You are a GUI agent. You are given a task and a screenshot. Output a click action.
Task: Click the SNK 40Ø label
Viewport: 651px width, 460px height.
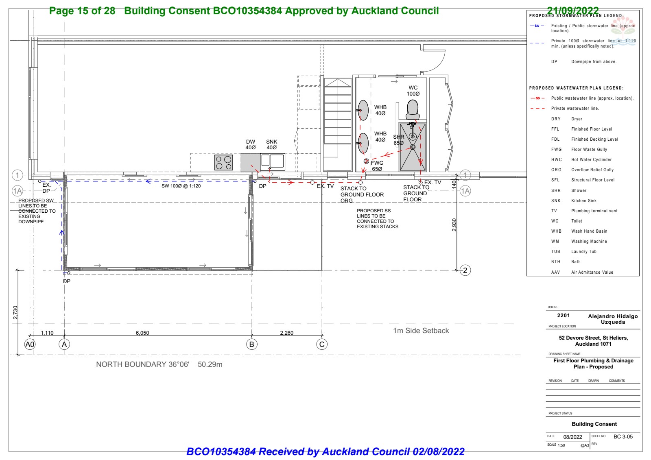271,145
